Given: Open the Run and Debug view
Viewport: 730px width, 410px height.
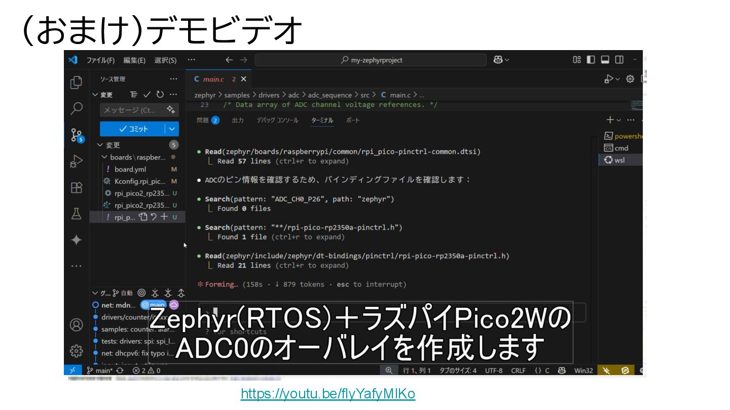Looking at the screenshot, I should click(x=76, y=161).
